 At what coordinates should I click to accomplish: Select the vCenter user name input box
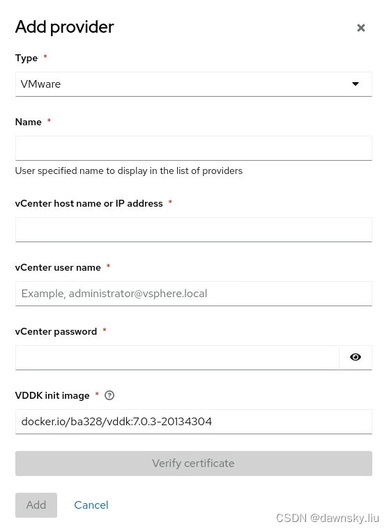194,294
